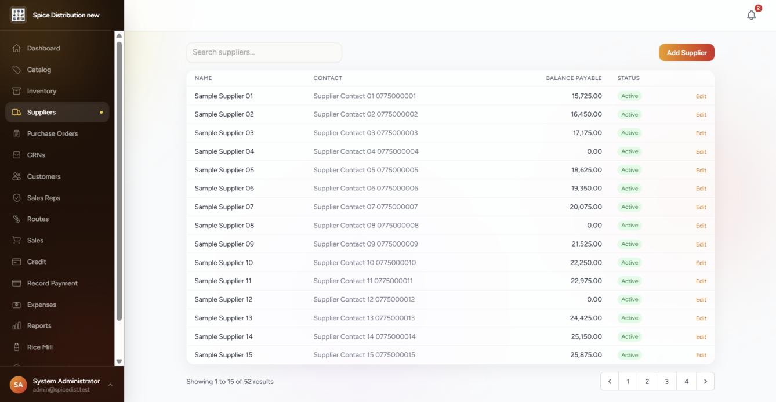Click the Credit card icon
The width and height of the screenshot is (776, 402).
(16, 262)
